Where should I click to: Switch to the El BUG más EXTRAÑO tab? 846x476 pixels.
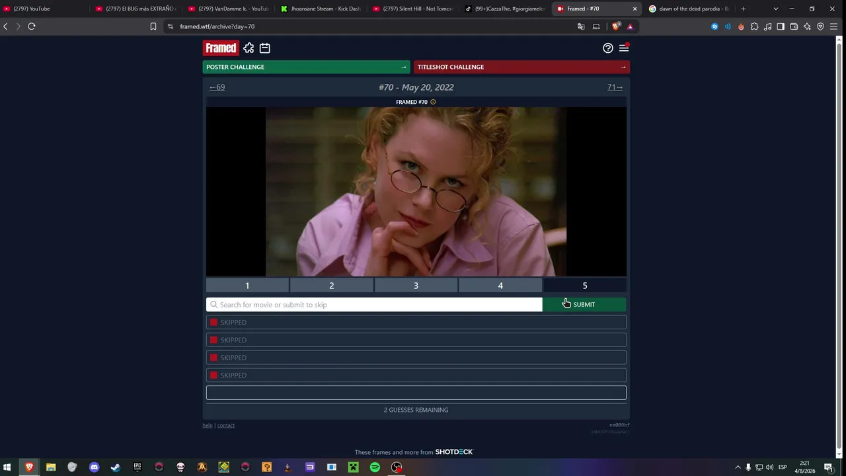coord(135,9)
